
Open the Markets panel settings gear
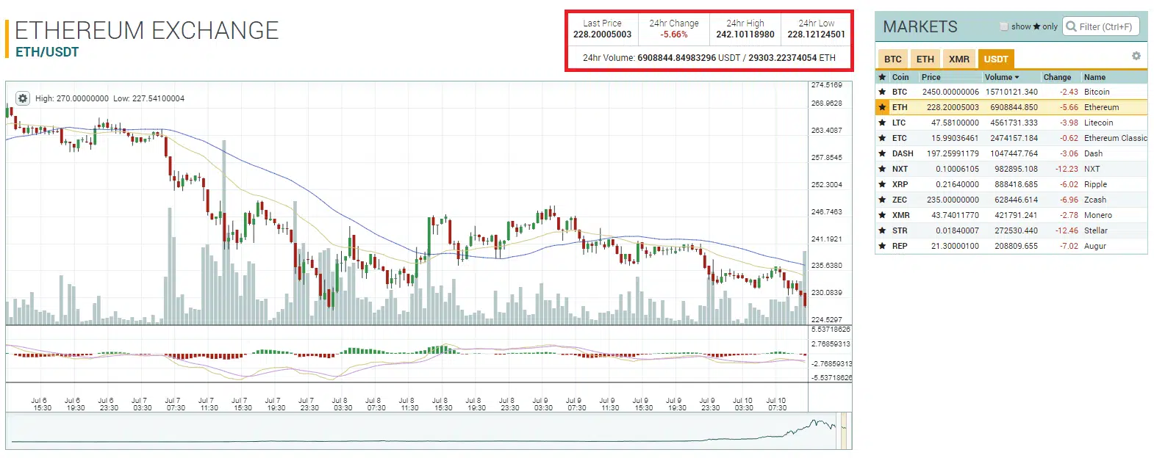pyautogui.click(x=1136, y=56)
